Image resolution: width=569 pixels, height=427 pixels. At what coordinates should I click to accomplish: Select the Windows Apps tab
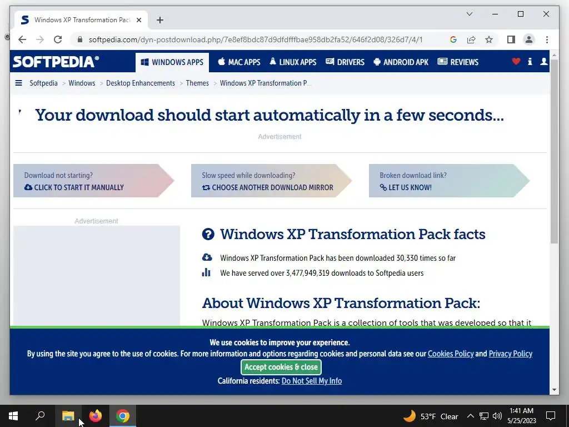pyautogui.click(x=172, y=62)
